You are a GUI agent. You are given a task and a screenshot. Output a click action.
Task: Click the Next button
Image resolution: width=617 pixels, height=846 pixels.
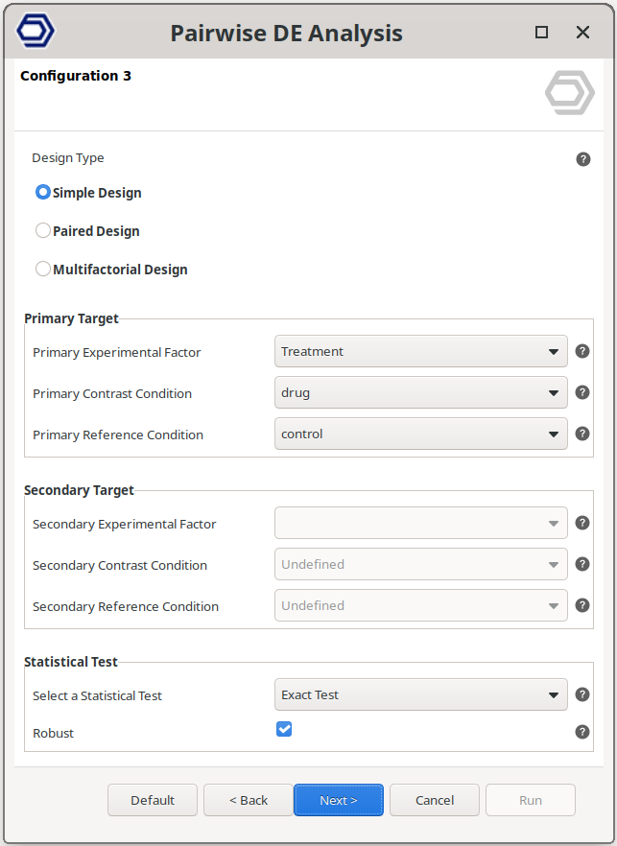(339, 800)
